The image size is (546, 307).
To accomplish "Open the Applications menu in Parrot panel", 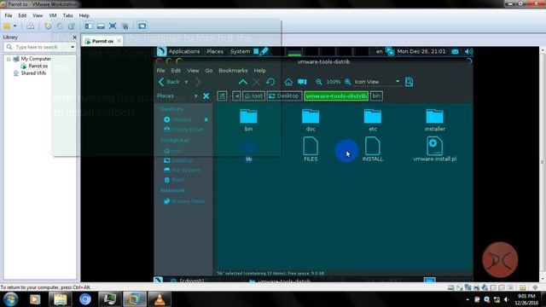I will tap(184, 51).
